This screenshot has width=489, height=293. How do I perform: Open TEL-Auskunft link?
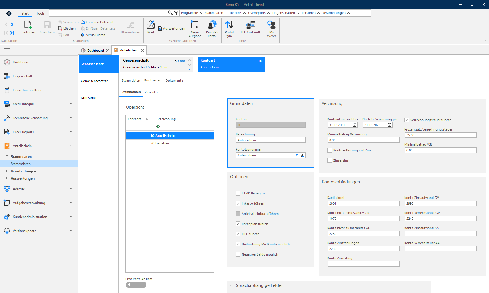pyautogui.click(x=250, y=25)
